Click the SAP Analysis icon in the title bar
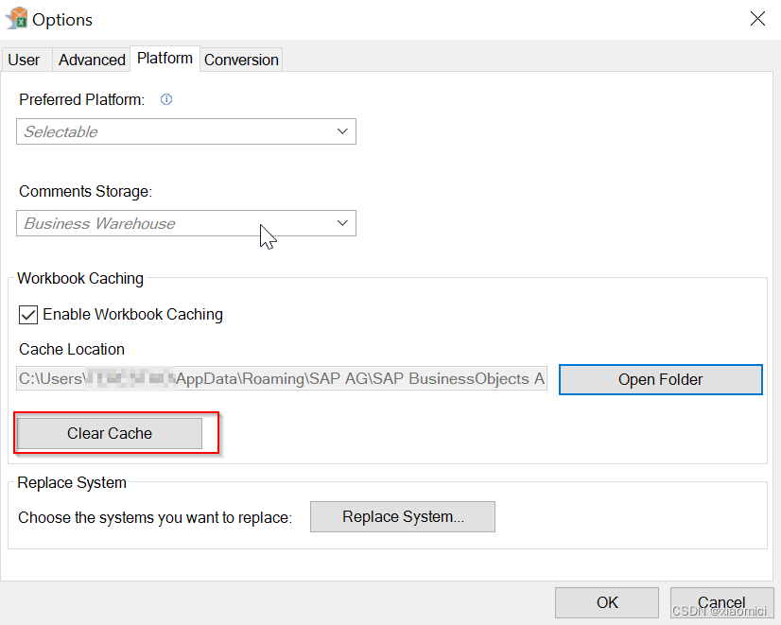 tap(18, 18)
